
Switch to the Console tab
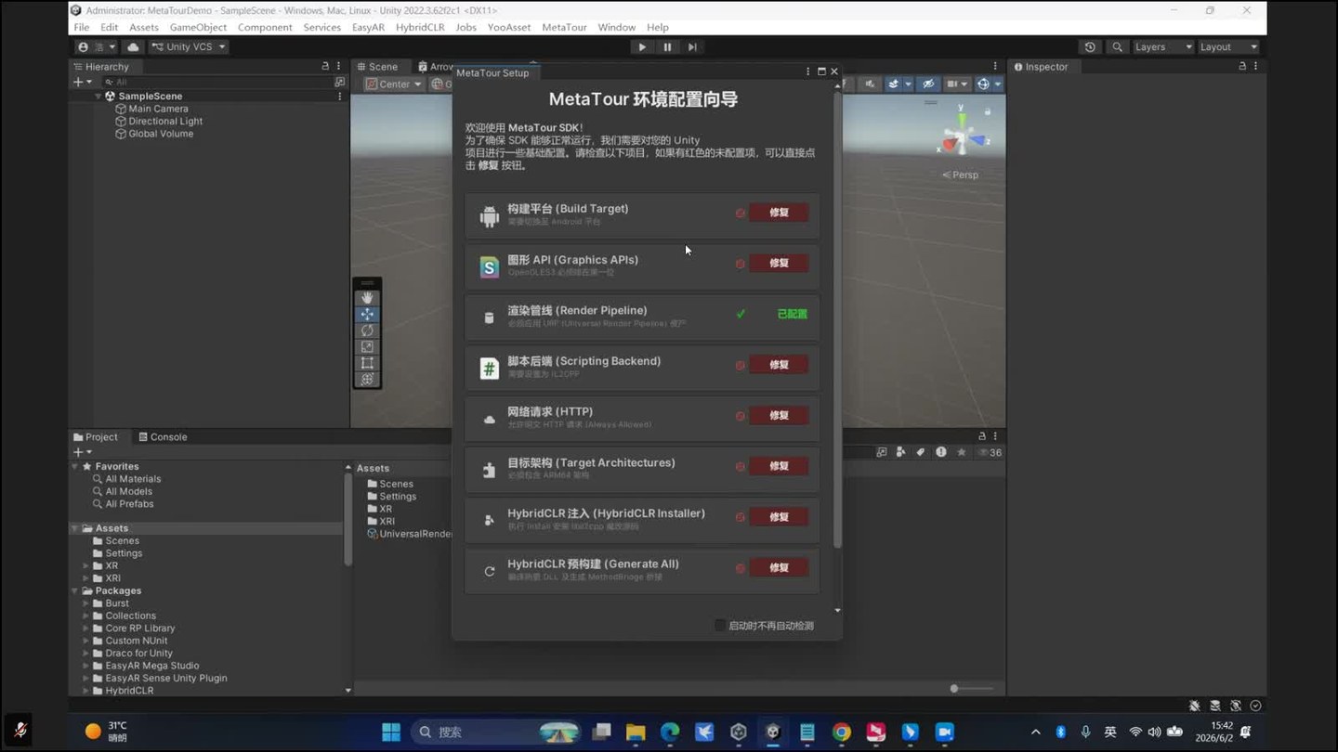[163, 436]
